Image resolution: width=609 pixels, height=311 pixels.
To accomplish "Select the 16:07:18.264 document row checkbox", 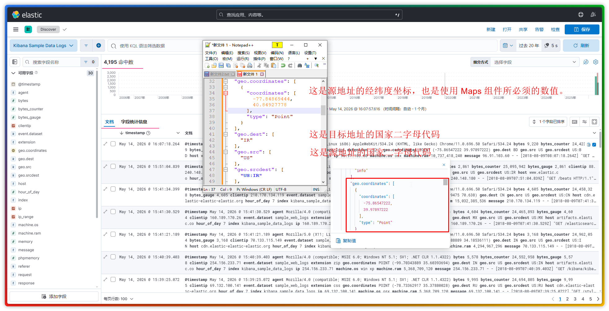I will [113, 144].
